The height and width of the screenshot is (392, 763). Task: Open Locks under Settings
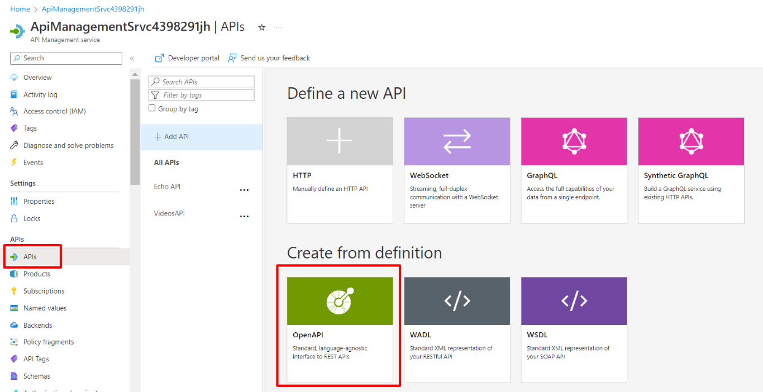[32, 218]
